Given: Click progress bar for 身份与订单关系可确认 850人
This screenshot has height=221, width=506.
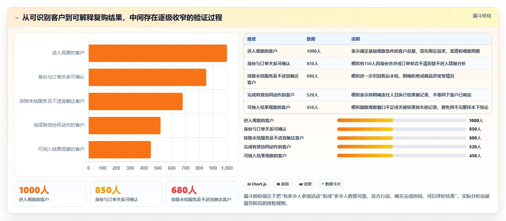Looking at the screenshot, I should [402, 129].
